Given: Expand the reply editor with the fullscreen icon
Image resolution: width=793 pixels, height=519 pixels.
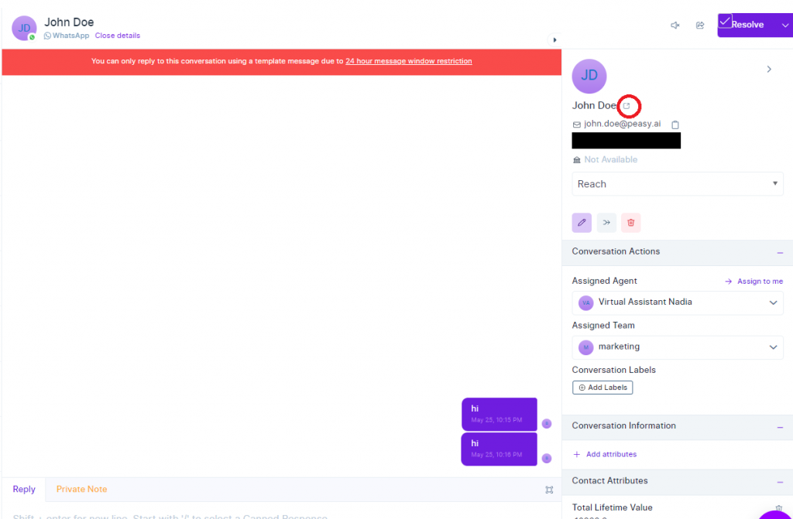Looking at the screenshot, I should pyautogui.click(x=549, y=490).
